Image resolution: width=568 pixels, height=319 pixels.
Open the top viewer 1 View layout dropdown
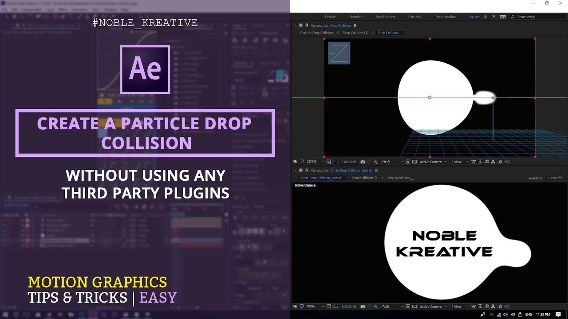(460, 162)
